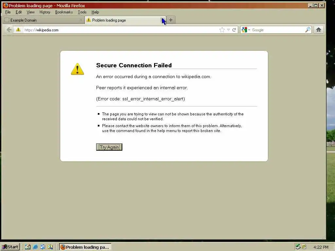
Task: Open the History menu
Action: 45,12
